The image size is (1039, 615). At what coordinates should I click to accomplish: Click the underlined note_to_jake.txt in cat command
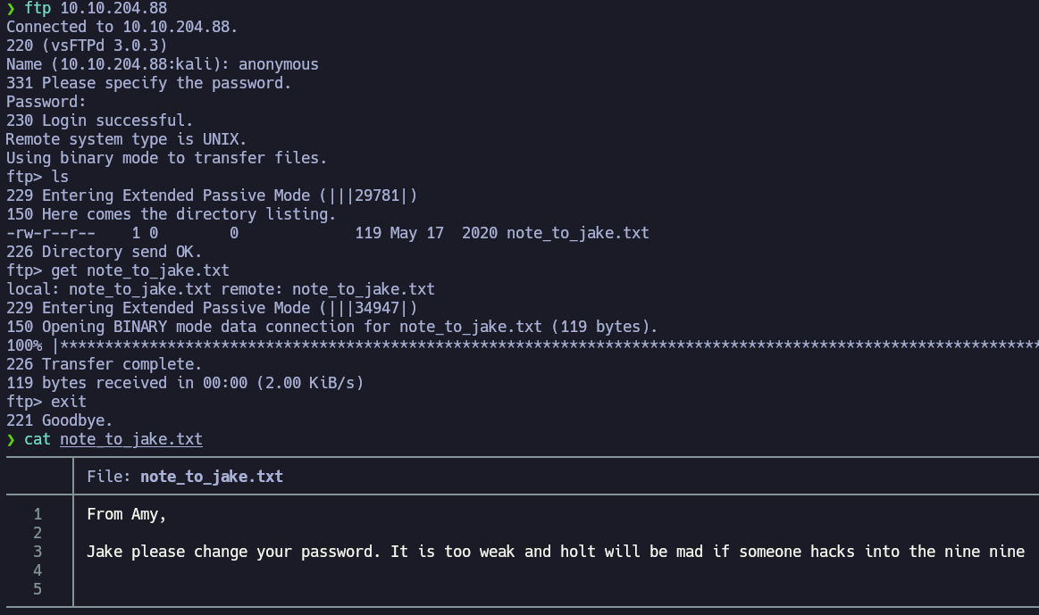(x=130, y=439)
